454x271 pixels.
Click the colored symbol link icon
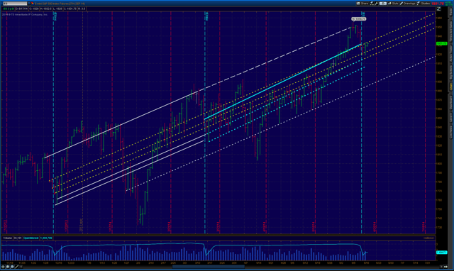coord(33,4)
